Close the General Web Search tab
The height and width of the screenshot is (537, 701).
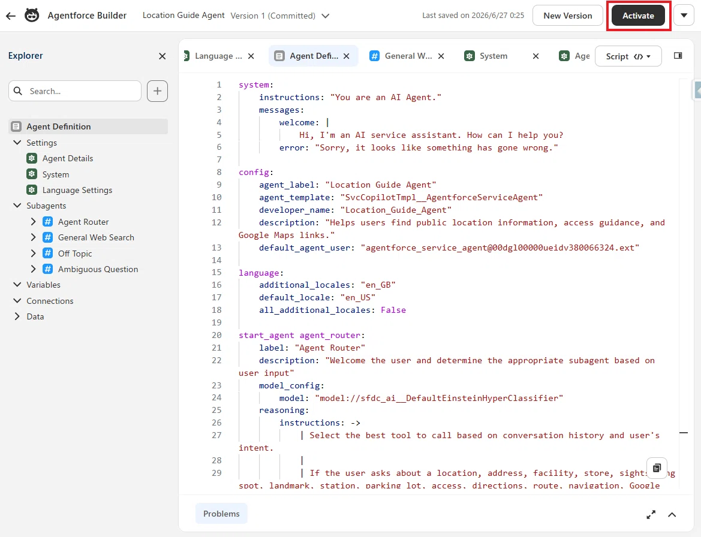[x=441, y=56]
